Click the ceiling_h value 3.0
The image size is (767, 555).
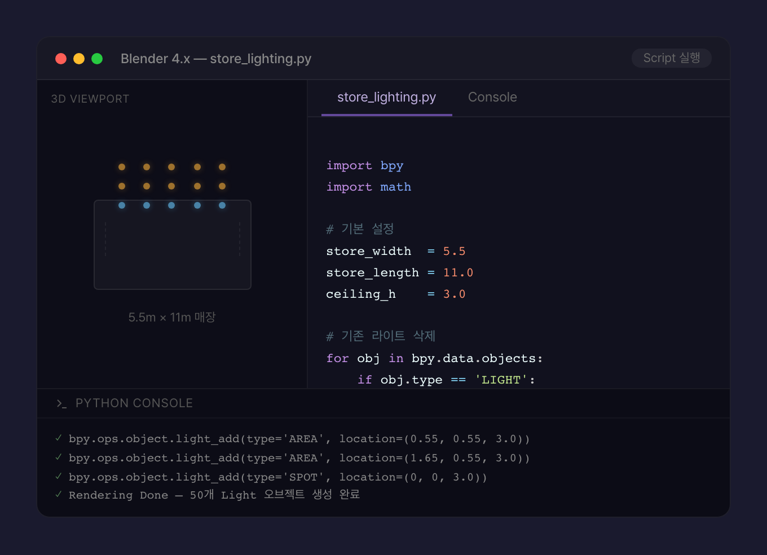[454, 294]
